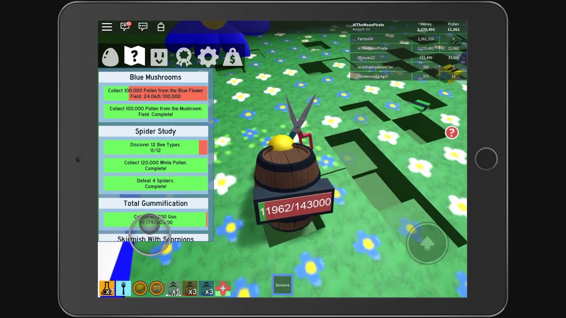This screenshot has width=566, height=318.
Task: Click the 33,889 pollen value
Action: point(453,57)
